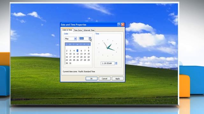Select day 30 in the calendar
204x114 pixels.
67,63
